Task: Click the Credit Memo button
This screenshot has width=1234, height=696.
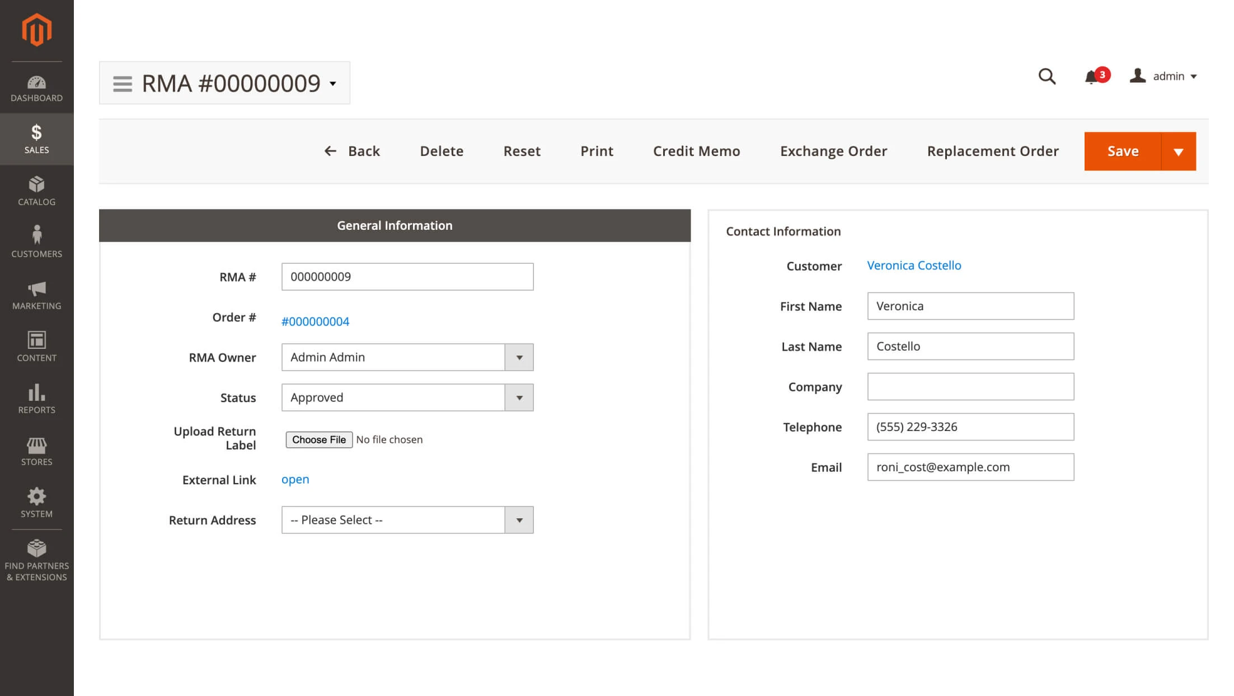Action: (x=696, y=151)
